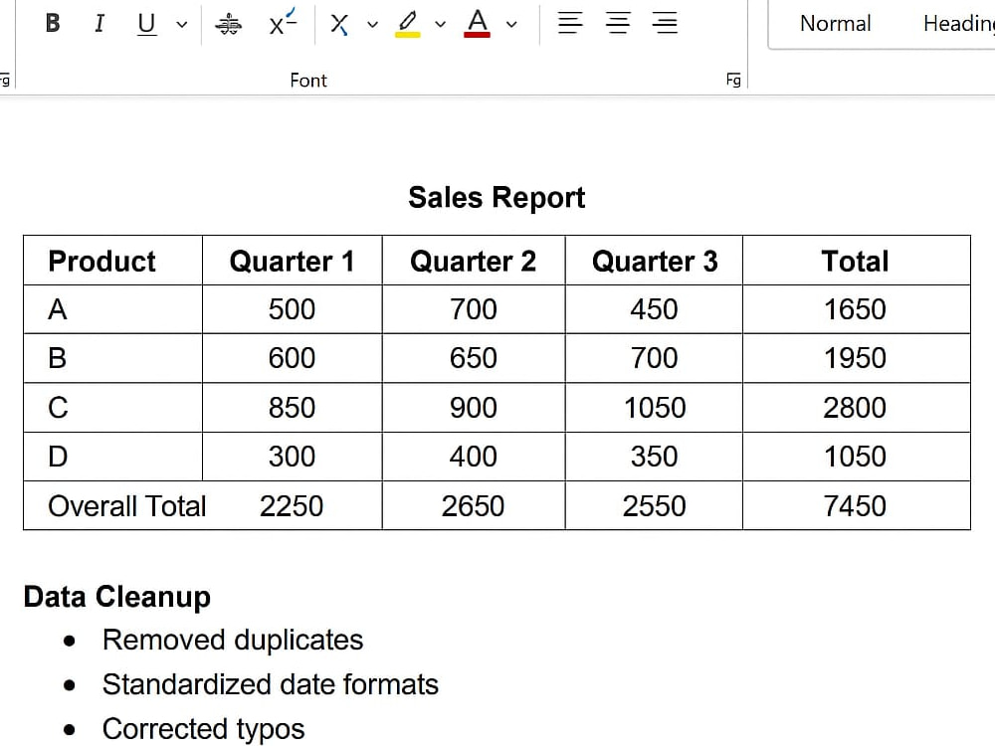Click the X text formatting icon

(x=339, y=24)
